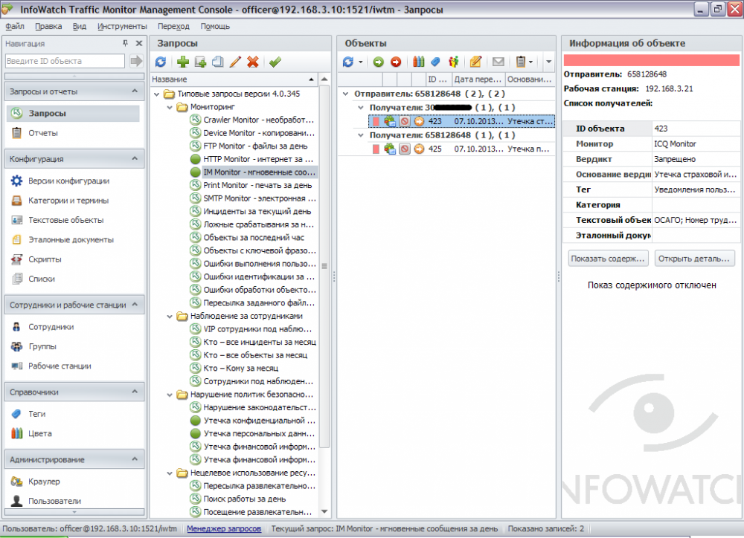Viewport: 744px width, 538px height.
Task: Click the red color marker of object 423
Action: (376, 121)
